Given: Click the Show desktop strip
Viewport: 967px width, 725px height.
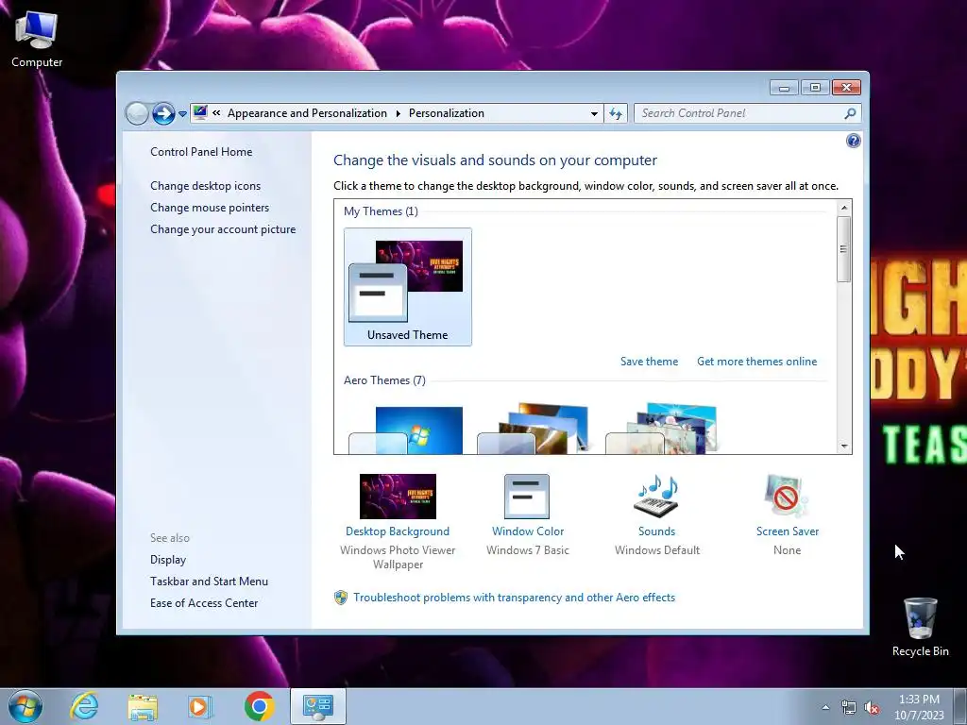Looking at the screenshot, I should coord(960,706).
